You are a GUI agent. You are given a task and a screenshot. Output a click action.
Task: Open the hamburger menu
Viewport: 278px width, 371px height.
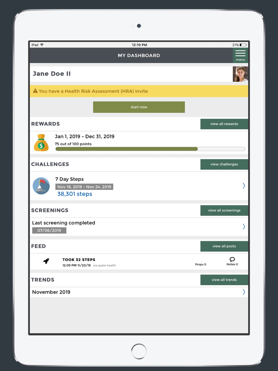240,55
